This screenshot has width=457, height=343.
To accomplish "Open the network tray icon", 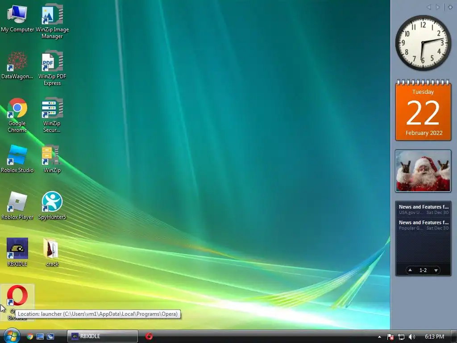I will click(x=401, y=337).
